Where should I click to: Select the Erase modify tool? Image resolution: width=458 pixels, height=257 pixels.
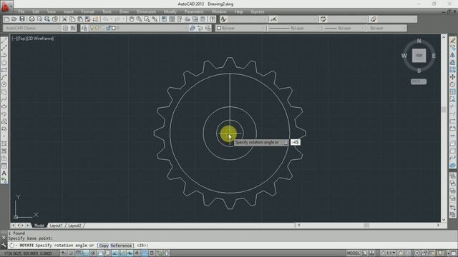(x=452, y=41)
